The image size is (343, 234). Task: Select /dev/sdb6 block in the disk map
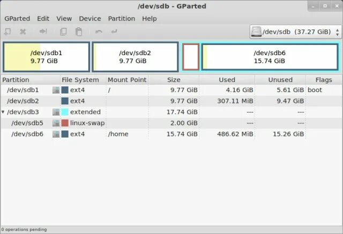point(270,57)
